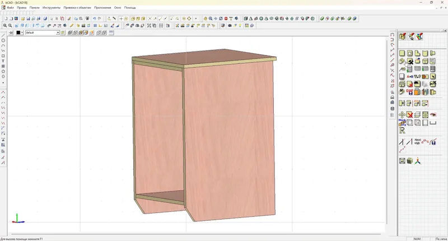Click the grey-green 3D cube icon
The width and height of the screenshot is (448, 241).
click(x=410, y=161)
